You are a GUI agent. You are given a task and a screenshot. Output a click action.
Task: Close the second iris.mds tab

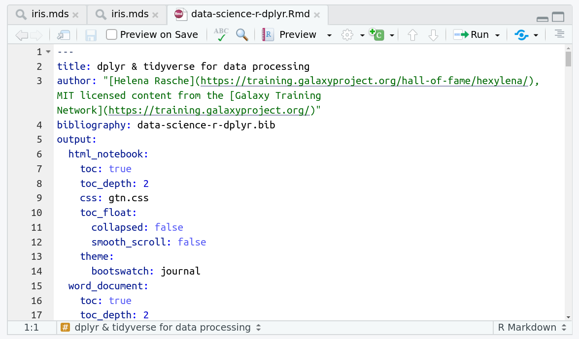pos(155,15)
